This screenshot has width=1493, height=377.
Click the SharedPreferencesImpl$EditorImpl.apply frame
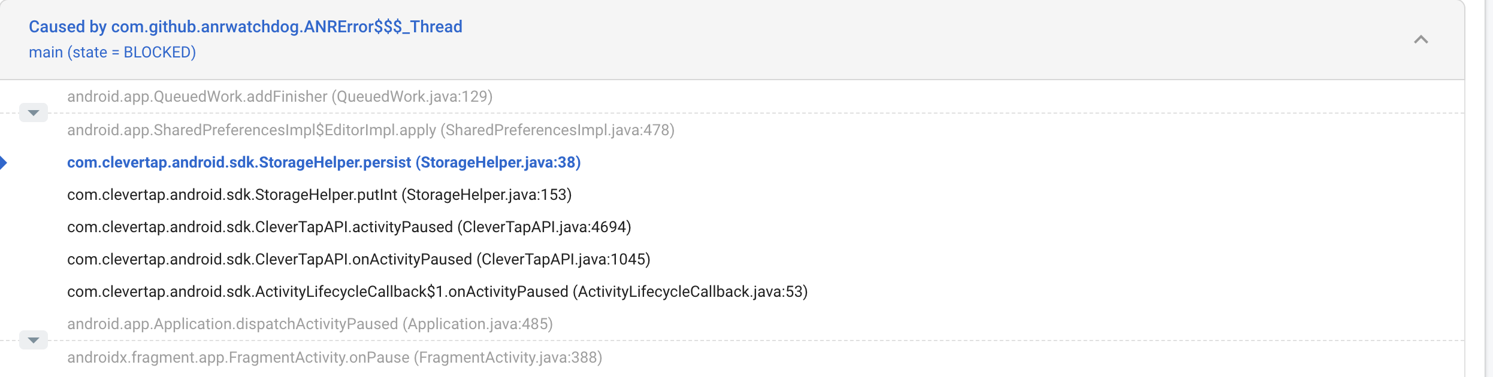point(371,130)
